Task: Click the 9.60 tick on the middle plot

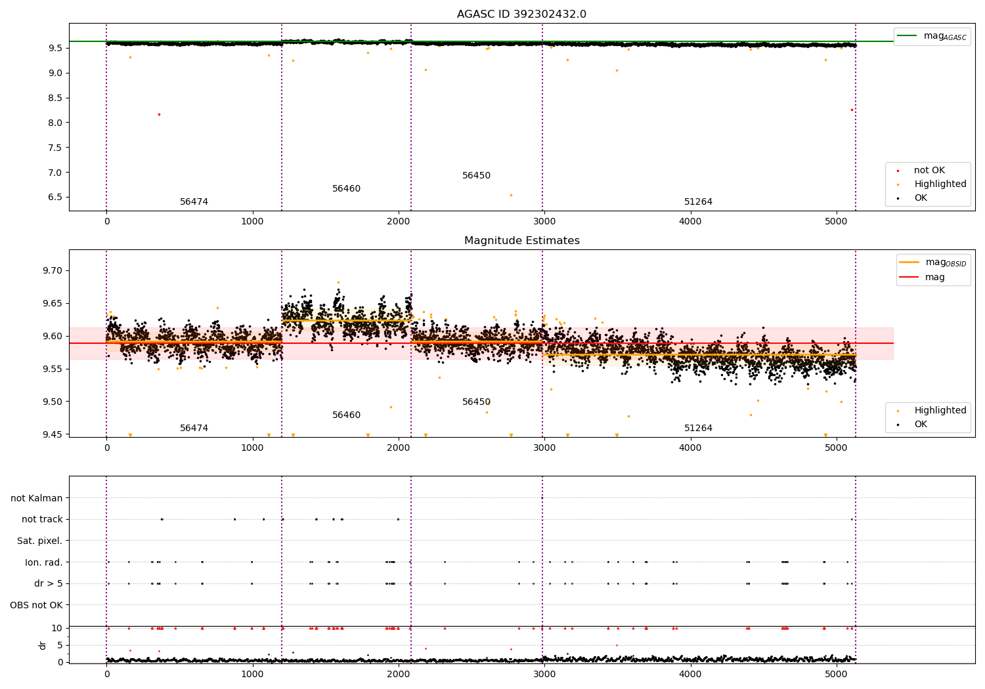Action: pos(53,337)
